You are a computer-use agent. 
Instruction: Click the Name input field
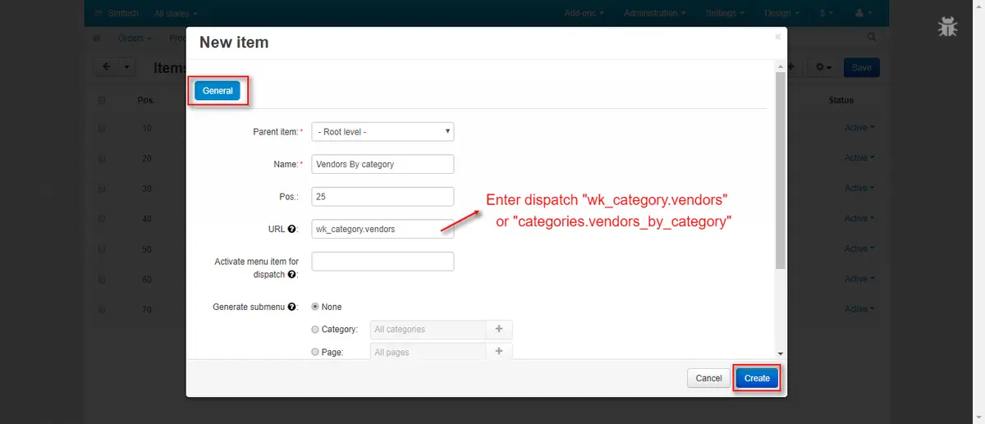pyautogui.click(x=383, y=164)
